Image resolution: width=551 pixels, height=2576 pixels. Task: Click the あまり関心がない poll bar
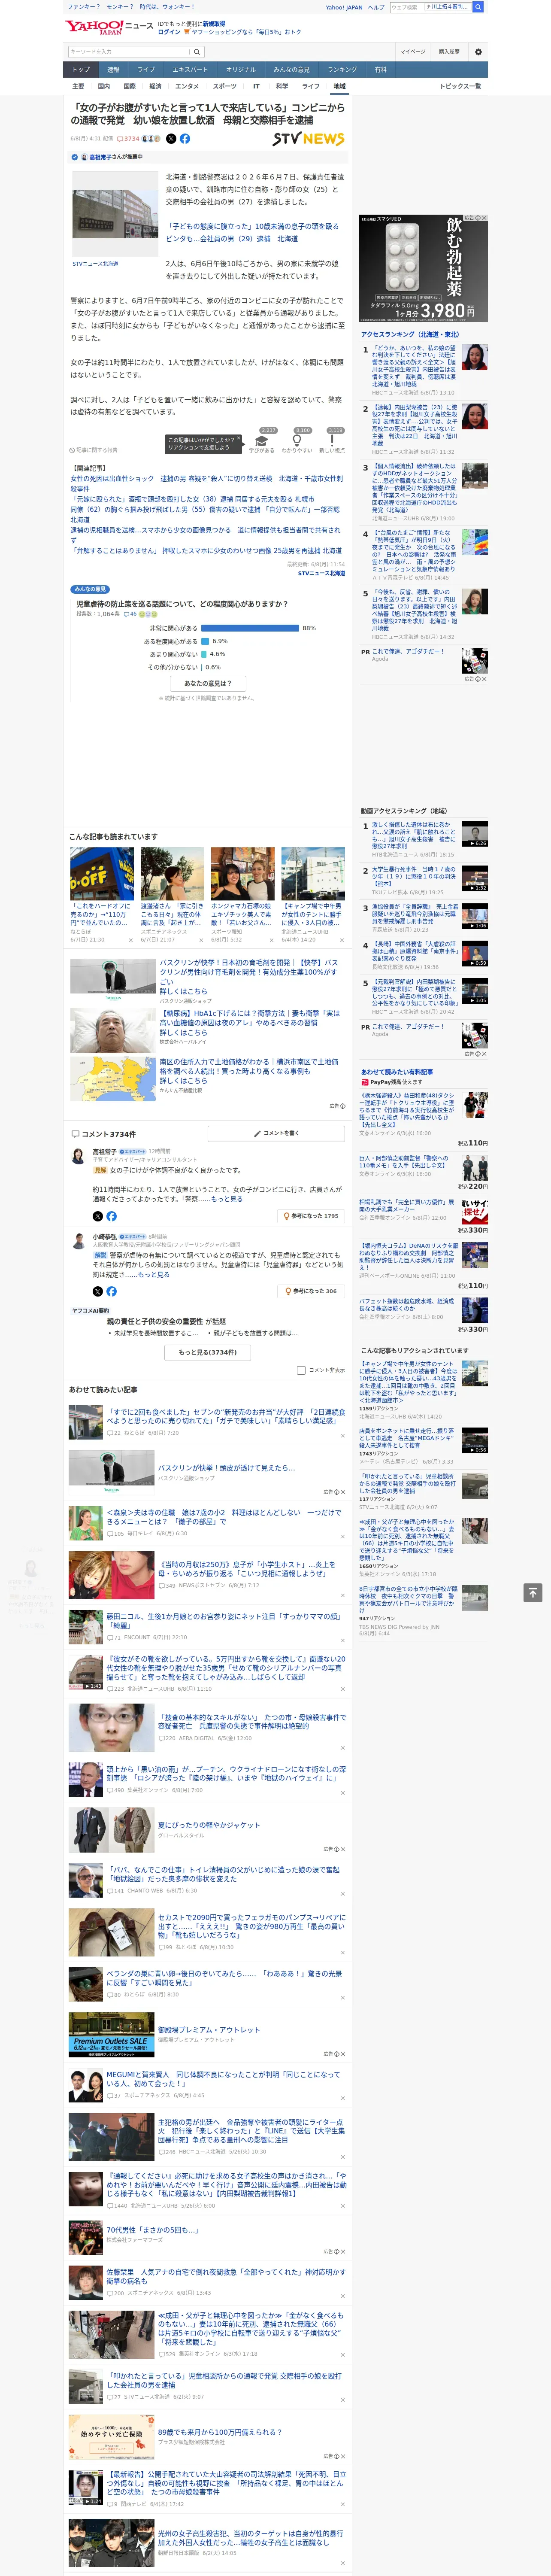point(204,654)
